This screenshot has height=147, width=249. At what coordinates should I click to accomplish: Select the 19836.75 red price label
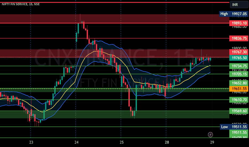tap(239, 38)
